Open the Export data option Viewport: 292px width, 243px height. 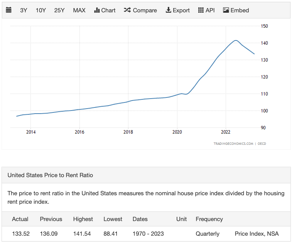pyautogui.click(x=181, y=10)
